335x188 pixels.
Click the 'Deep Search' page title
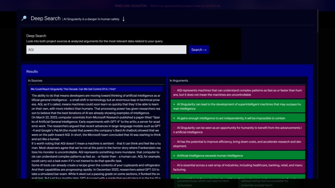pos(45,19)
